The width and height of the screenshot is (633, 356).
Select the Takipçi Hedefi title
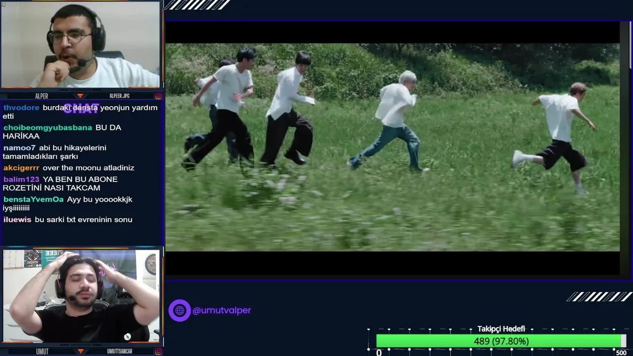501,329
